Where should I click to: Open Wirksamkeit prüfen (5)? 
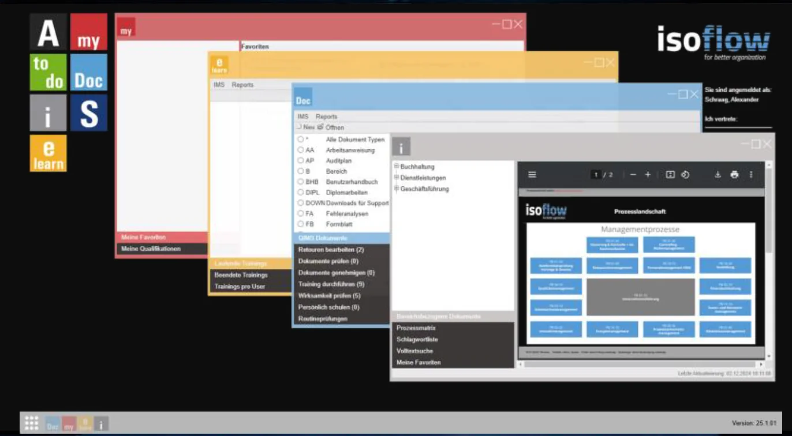pos(342,296)
